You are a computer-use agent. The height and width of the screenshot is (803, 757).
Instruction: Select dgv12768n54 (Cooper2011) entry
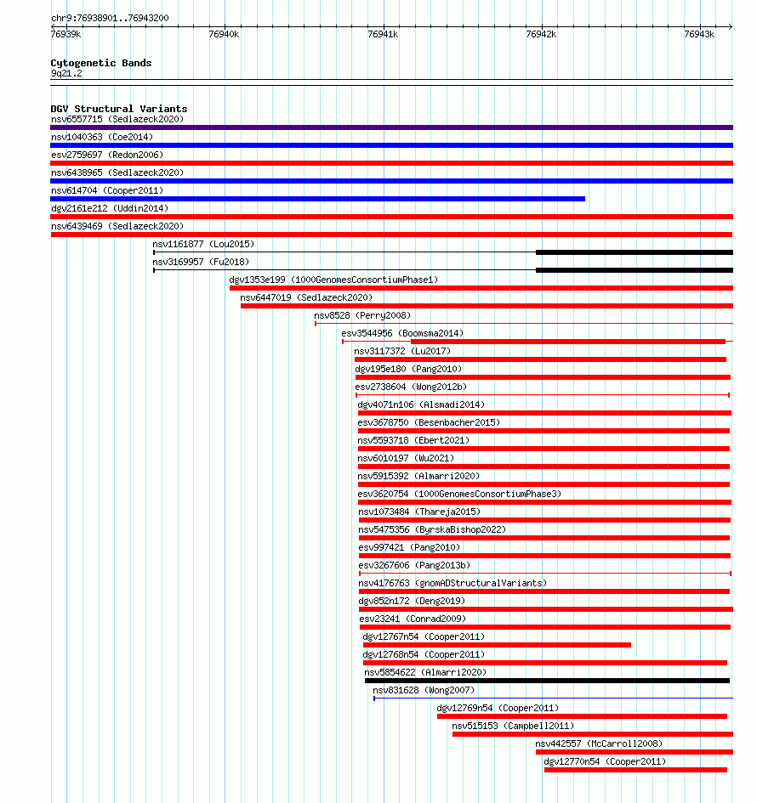pos(424,655)
